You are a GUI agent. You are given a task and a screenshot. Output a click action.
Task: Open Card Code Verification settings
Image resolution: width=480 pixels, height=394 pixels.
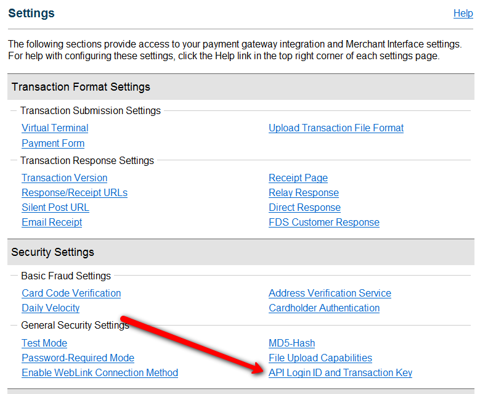point(71,293)
